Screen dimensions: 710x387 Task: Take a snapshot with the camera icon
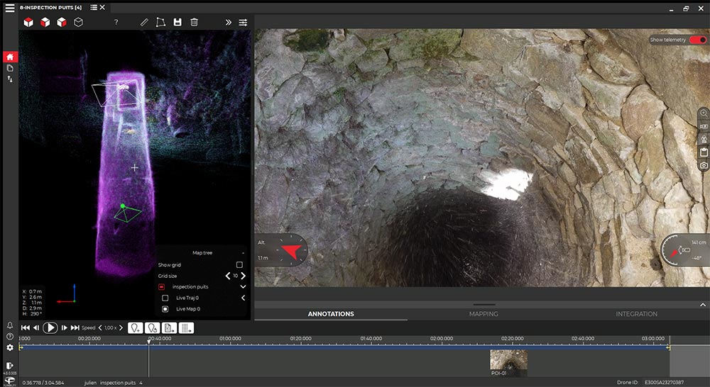[704, 165]
